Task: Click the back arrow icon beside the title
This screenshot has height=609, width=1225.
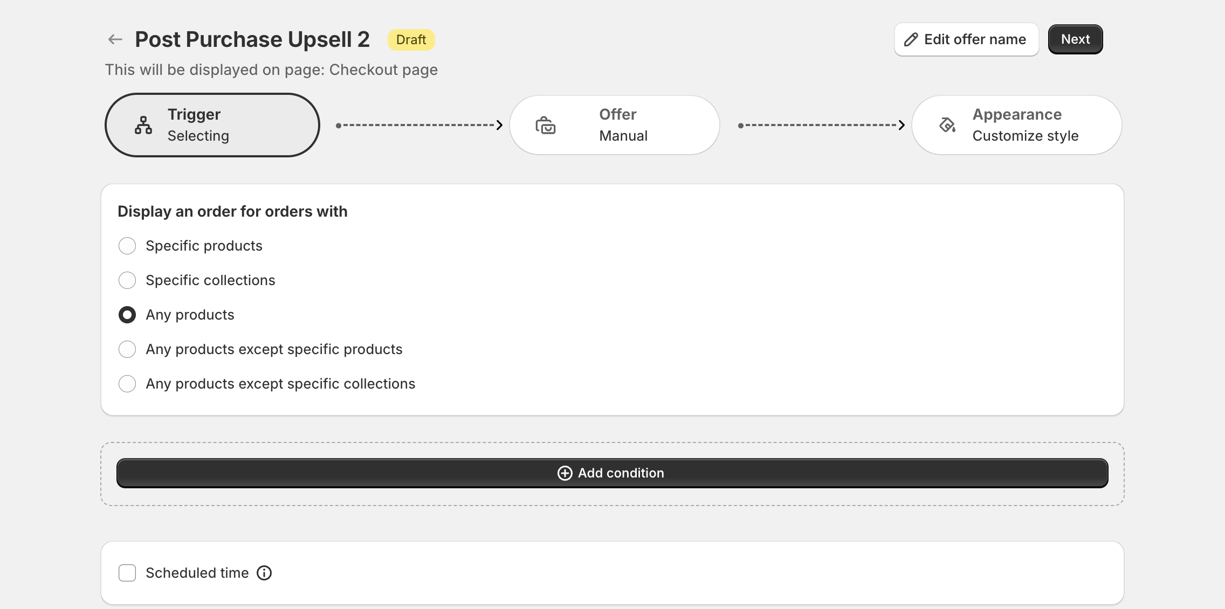Action: tap(115, 39)
